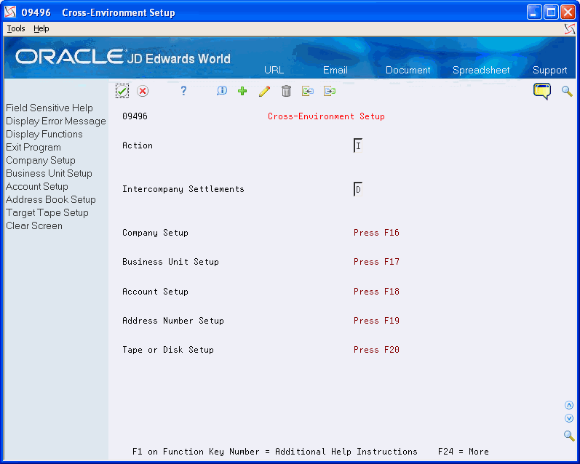The width and height of the screenshot is (580, 464).
Task: Click the logo icon at menu bar right end
Action: pyautogui.click(x=570, y=29)
